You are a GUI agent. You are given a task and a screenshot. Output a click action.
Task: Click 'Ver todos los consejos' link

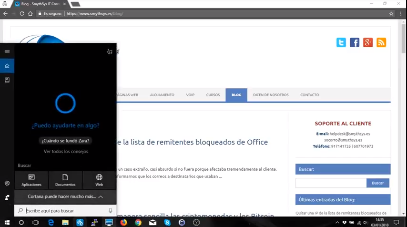(x=66, y=151)
